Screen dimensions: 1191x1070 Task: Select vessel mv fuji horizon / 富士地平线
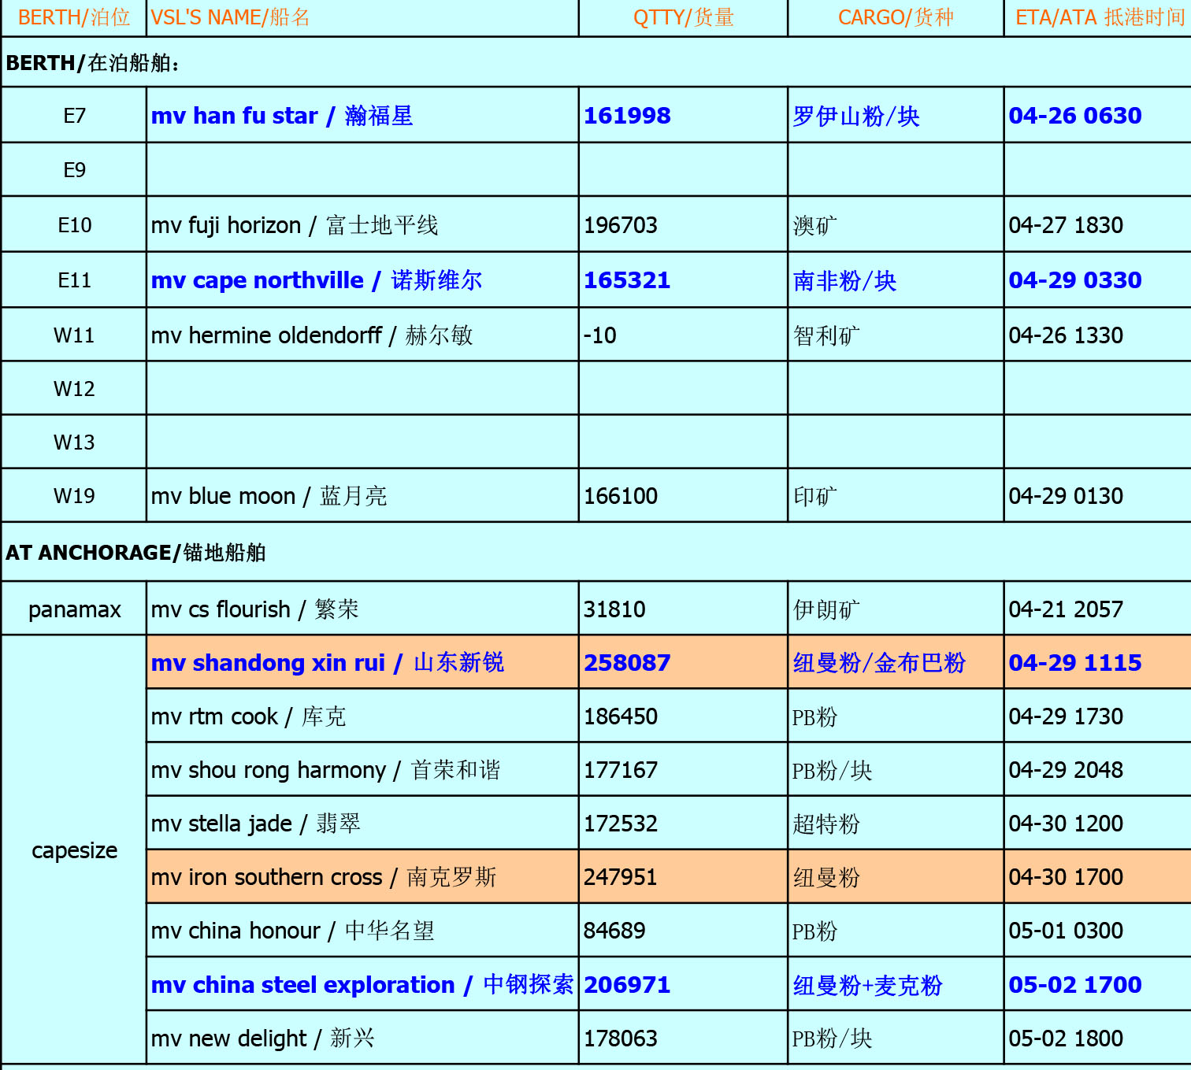coord(362,224)
